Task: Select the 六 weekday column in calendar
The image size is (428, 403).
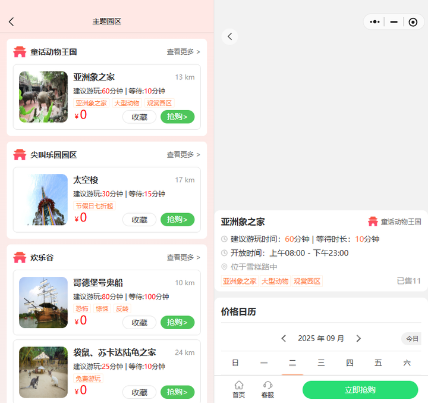Action: pos(407,363)
